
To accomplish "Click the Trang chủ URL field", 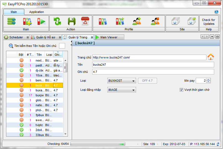I will tap(149, 57).
